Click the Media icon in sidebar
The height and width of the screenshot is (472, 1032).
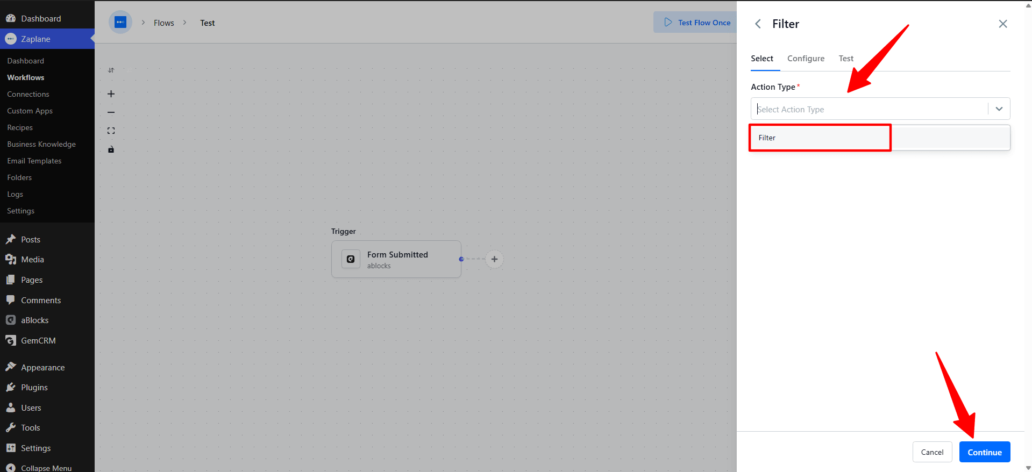pyautogui.click(x=11, y=259)
